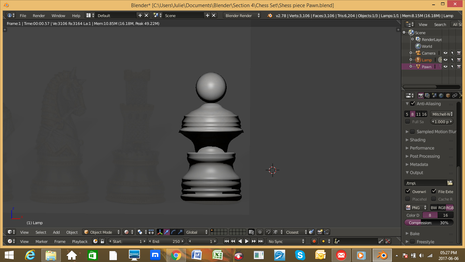
Task: Click the output path folder browse icon
Action: (450, 183)
